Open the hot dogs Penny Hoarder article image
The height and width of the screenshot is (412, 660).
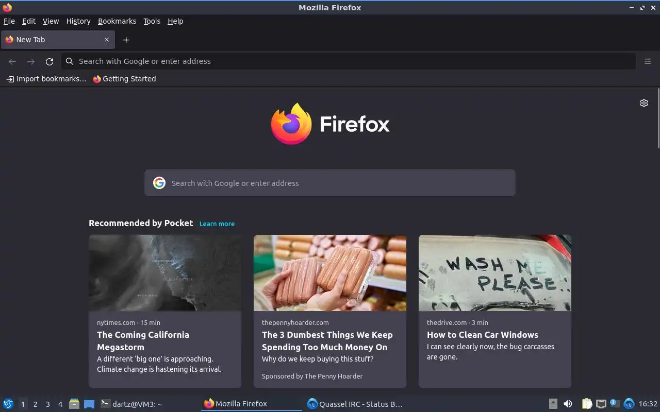[330, 273]
